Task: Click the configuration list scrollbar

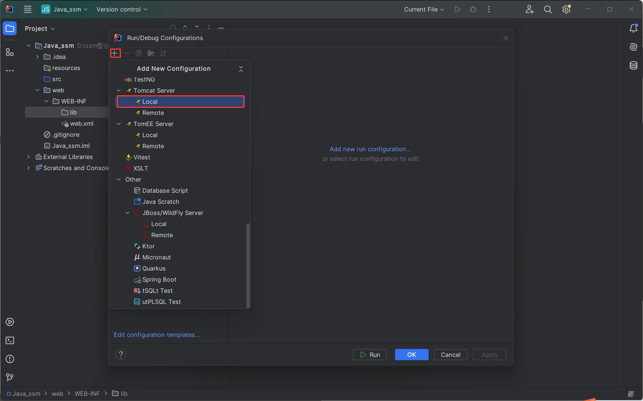Action: 248,265
